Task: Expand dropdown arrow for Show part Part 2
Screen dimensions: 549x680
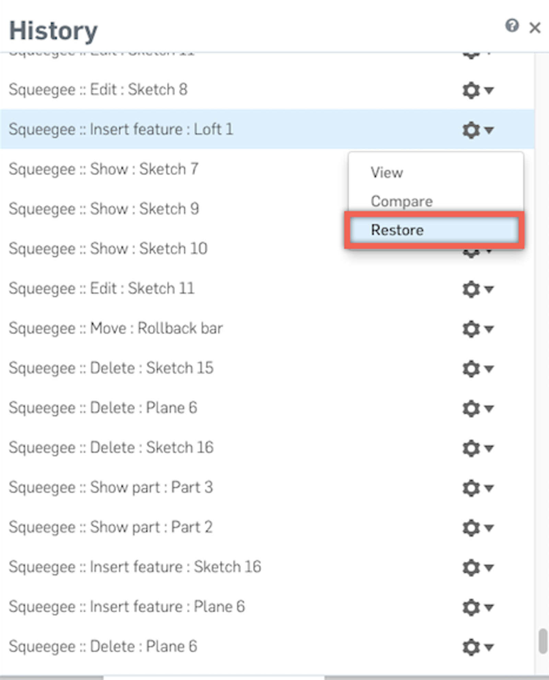Action: 489,528
